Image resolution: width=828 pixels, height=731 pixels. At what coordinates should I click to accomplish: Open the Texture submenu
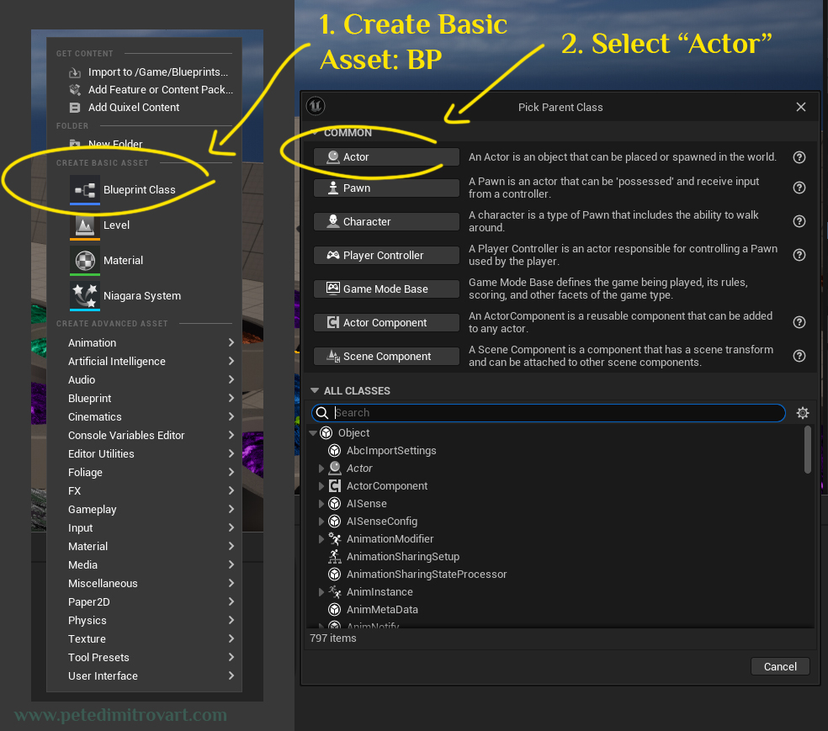[x=144, y=638]
